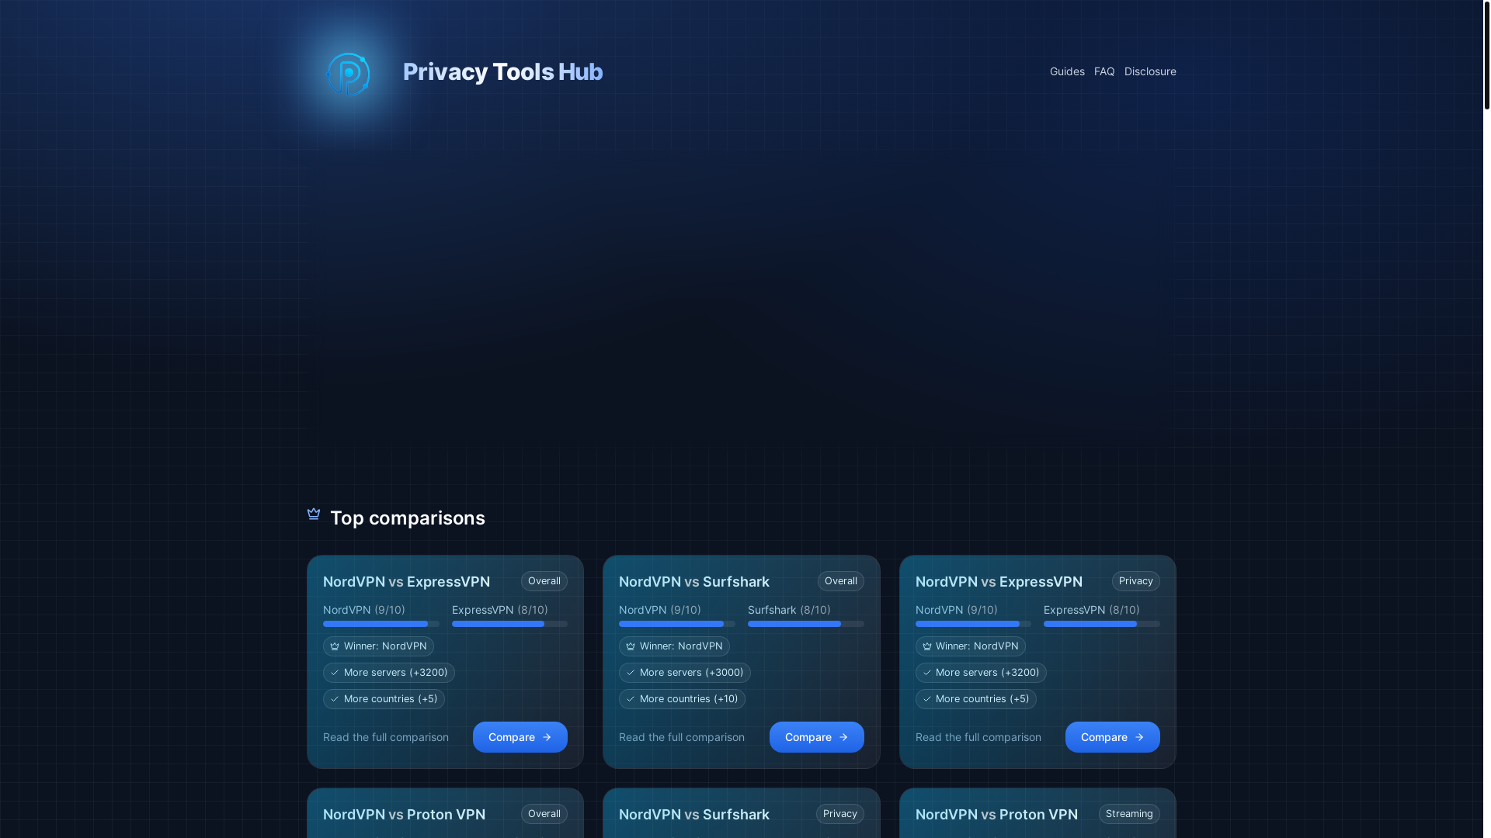Click crown icon in NordVPN vs Surfshark Overall card

(x=631, y=646)
